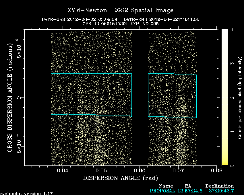Viewport: 244px width, 195px height.
Task: Click the 'Name' column header
Action: pos(166,186)
